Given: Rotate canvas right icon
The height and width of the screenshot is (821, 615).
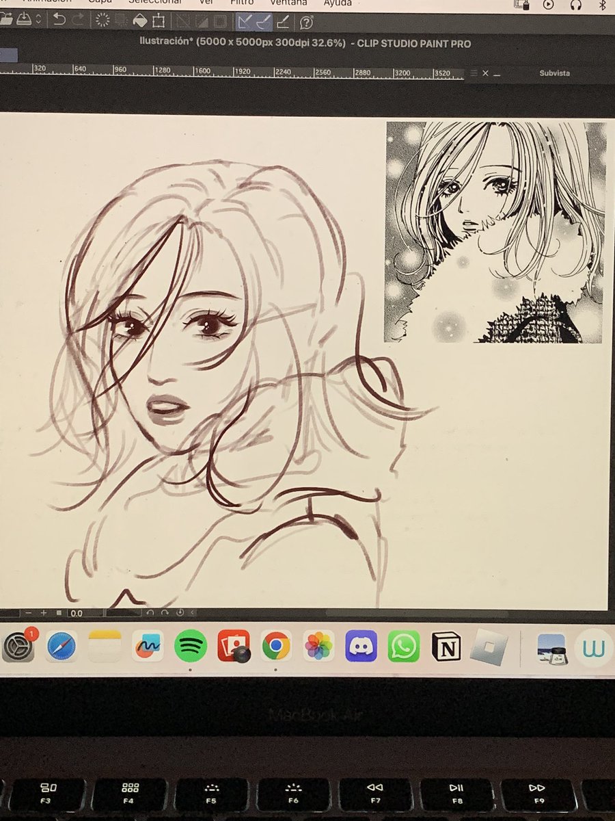Looking at the screenshot, I should coord(164,613).
